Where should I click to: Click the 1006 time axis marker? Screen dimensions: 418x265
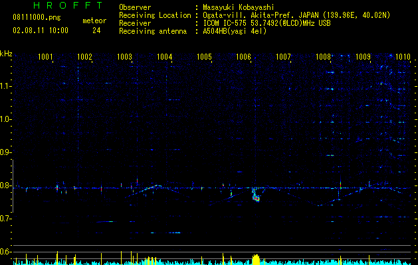point(244,56)
